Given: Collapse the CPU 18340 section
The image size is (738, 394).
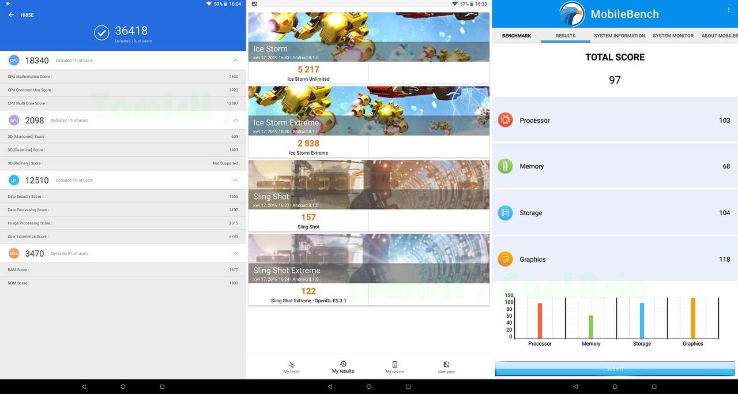Looking at the screenshot, I should [235, 61].
